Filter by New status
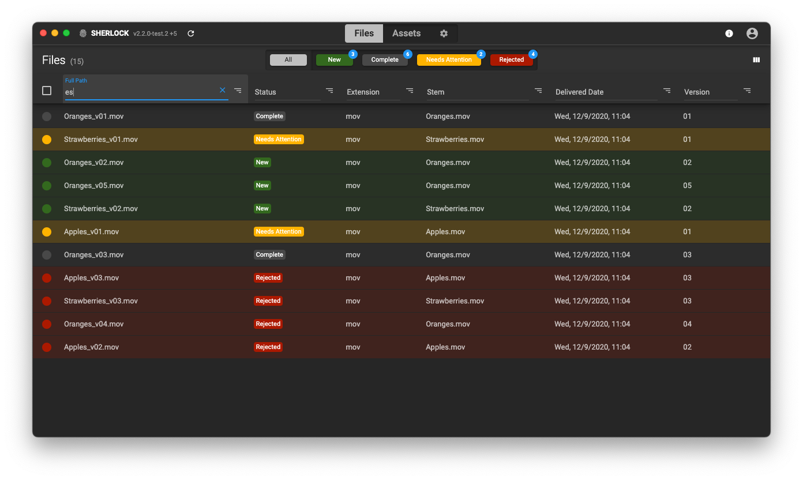The image size is (803, 480). (335, 60)
